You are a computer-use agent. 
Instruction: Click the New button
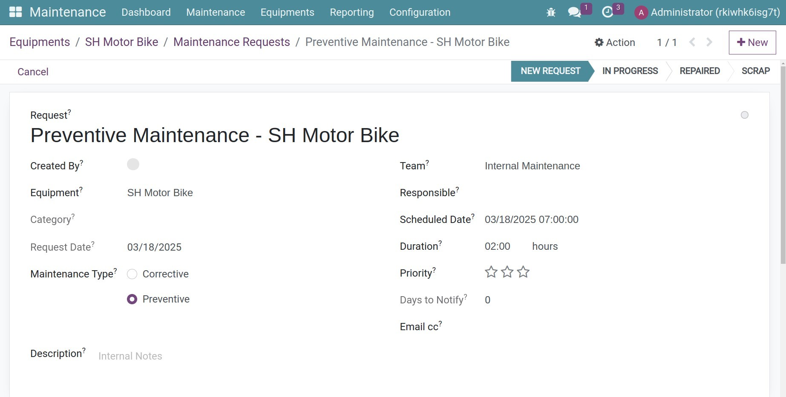pos(752,42)
